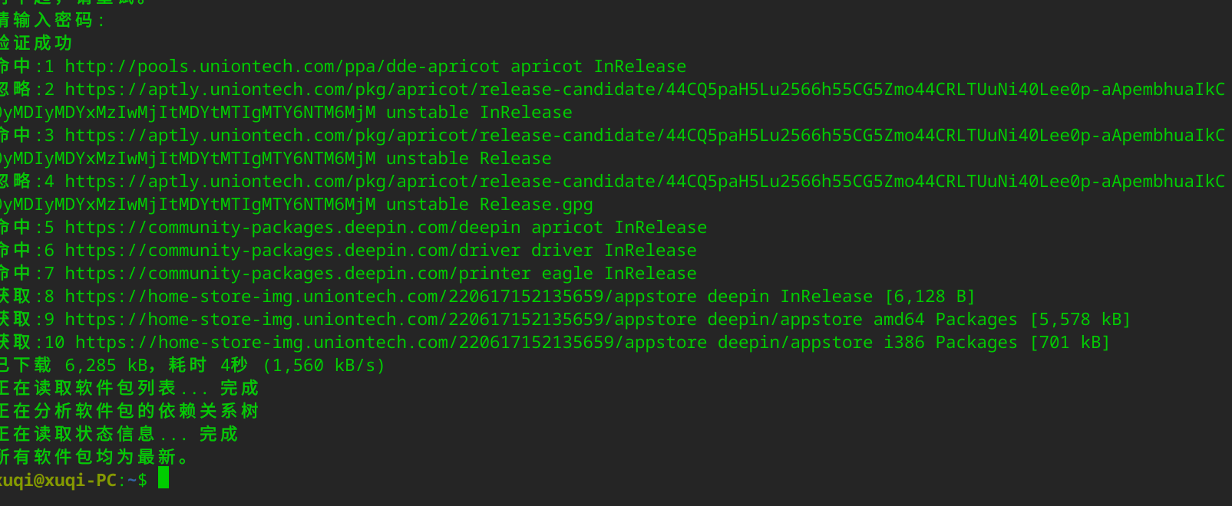
Task: Open the community-packages.deepin.com/driver URL
Action: pos(292,251)
